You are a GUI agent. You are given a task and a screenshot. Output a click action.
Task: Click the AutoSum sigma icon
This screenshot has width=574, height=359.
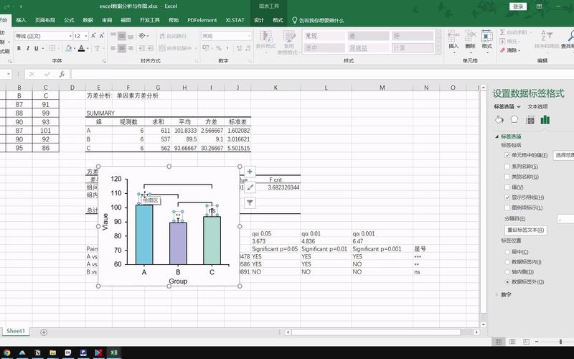click(x=503, y=32)
